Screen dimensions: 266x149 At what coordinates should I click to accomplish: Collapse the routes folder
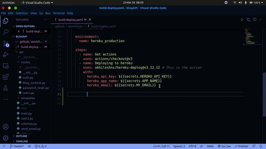[25, 62]
